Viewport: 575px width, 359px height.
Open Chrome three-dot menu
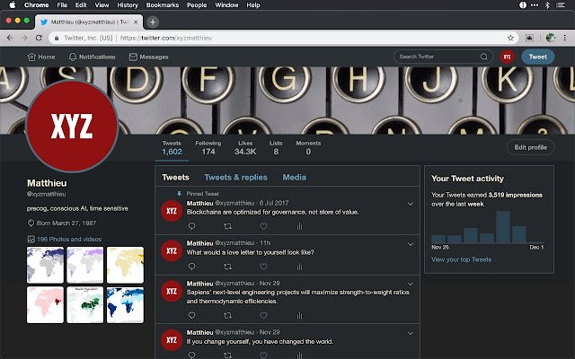click(565, 38)
